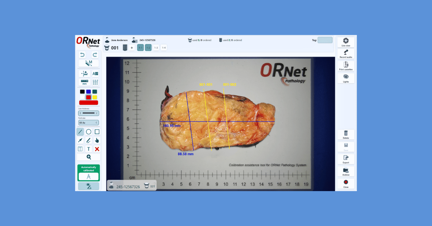432x226 pixels.
Task: Add a new image with plus button
Action: point(132,48)
